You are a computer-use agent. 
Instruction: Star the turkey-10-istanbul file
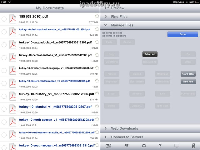pyautogui.click(x=97, y=106)
